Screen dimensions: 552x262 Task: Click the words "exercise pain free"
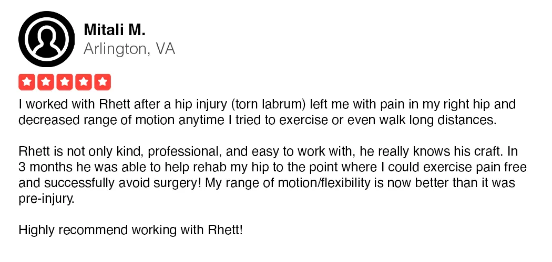pos(475,167)
